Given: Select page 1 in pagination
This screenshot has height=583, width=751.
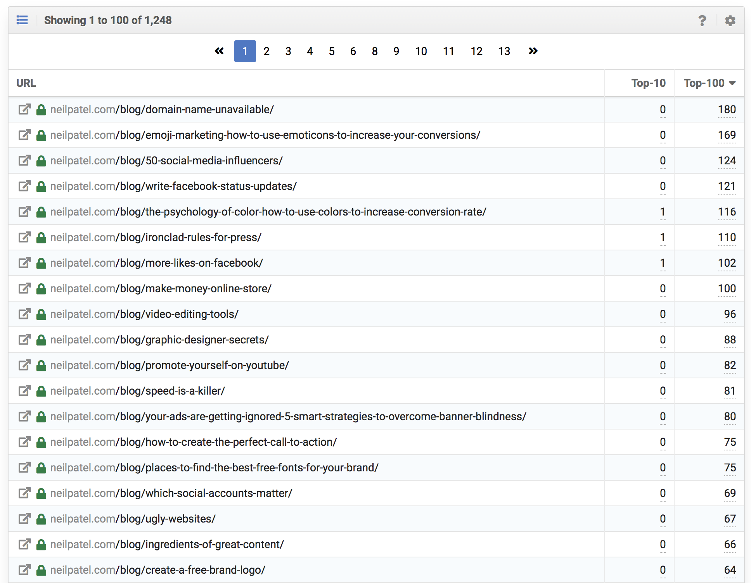Looking at the screenshot, I should [x=245, y=51].
